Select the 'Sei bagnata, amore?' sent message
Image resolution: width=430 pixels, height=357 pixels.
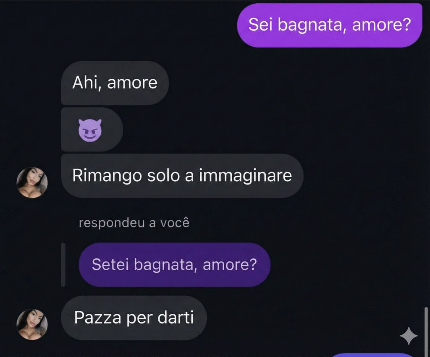[329, 25]
